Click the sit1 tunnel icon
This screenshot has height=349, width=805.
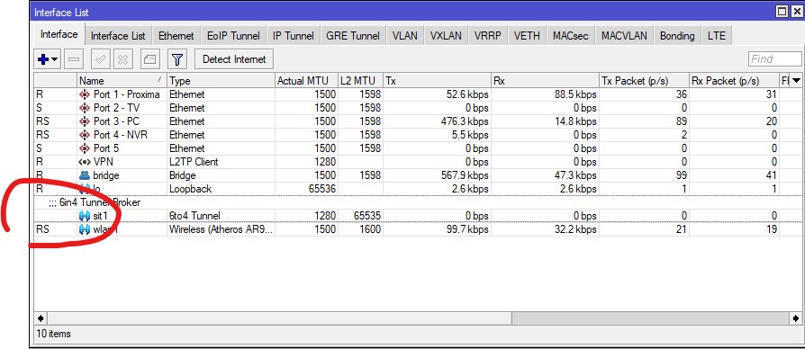click(85, 216)
